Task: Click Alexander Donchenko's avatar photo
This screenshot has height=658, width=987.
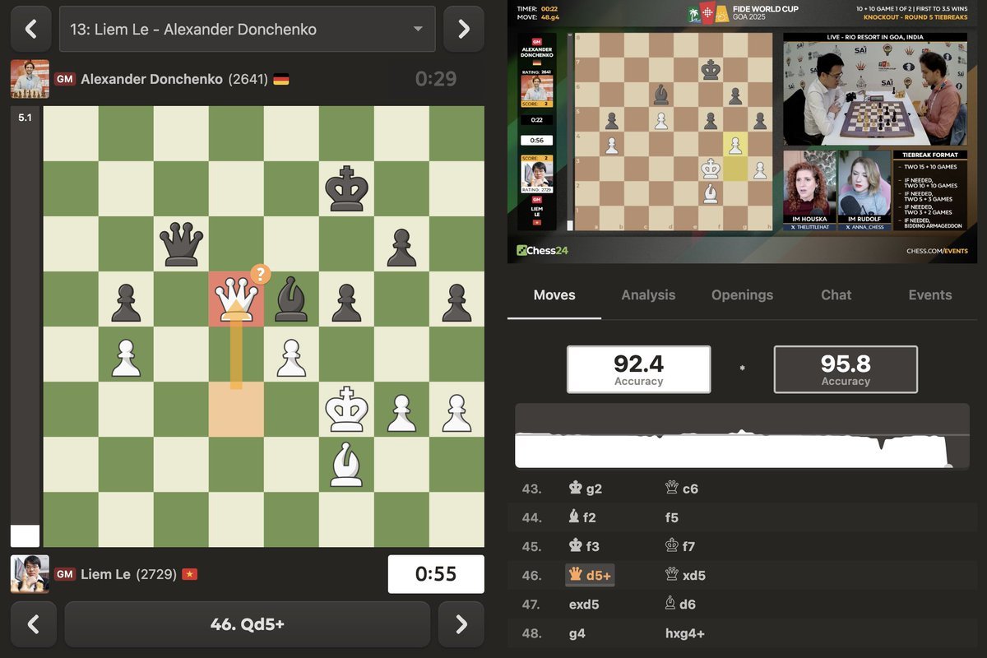Action: (x=30, y=79)
